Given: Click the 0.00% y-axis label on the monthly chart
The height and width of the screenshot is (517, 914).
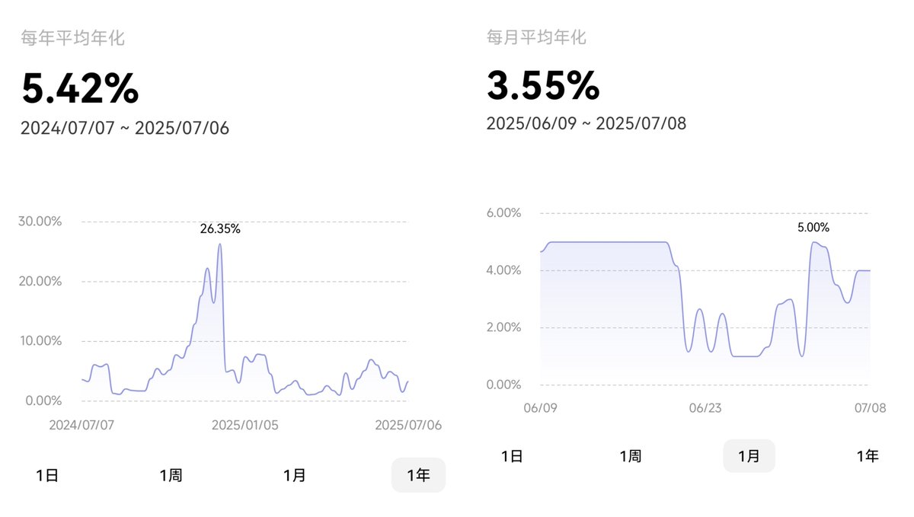Looking at the screenshot, I should (x=503, y=385).
